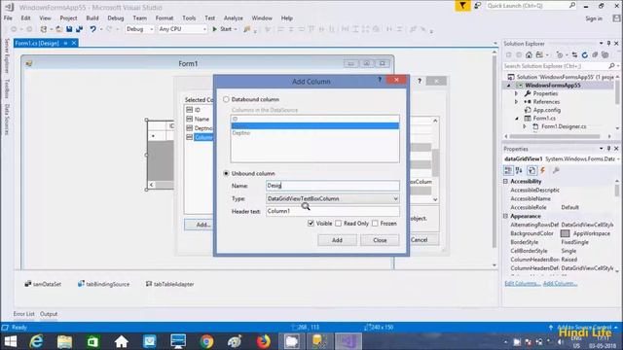Click the Add button in Add Column dialog
Screen dimensions: 623x350
[x=337, y=240]
